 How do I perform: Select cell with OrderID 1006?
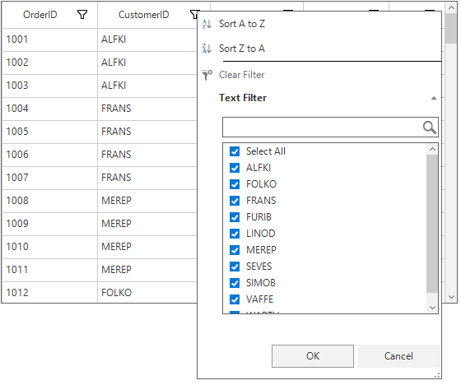(49, 155)
